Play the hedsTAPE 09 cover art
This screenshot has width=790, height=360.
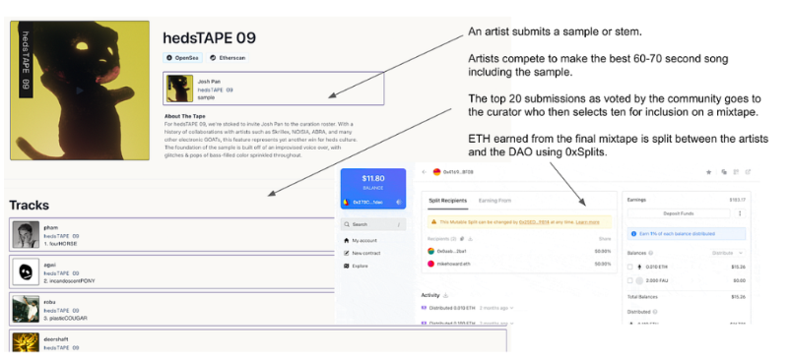[x=79, y=91]
